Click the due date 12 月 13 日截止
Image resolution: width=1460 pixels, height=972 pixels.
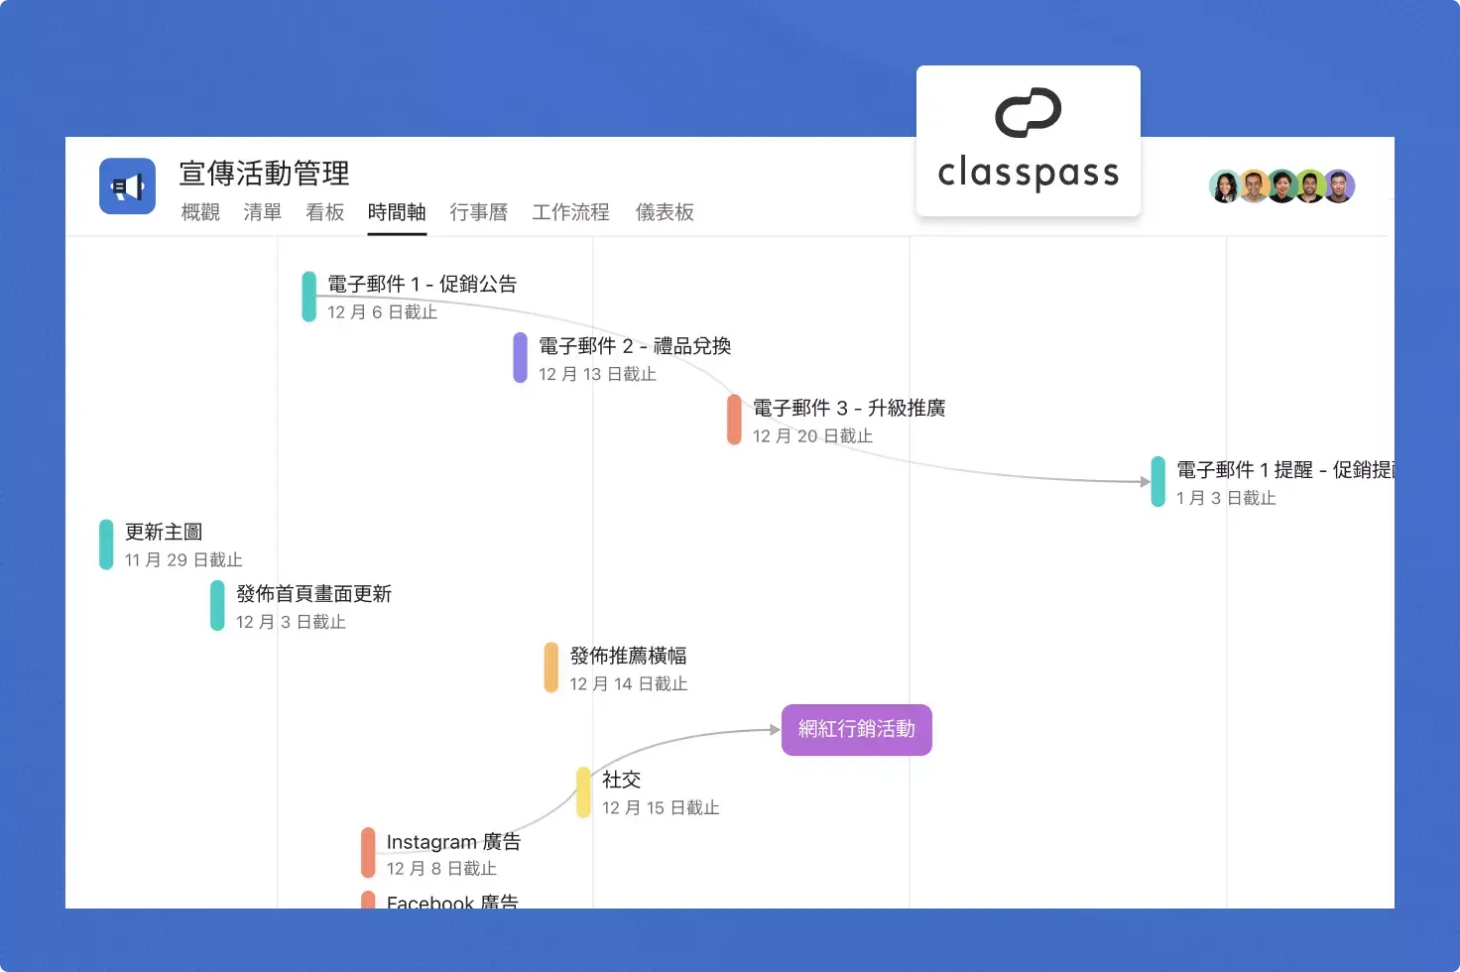(x=597, y=374)
